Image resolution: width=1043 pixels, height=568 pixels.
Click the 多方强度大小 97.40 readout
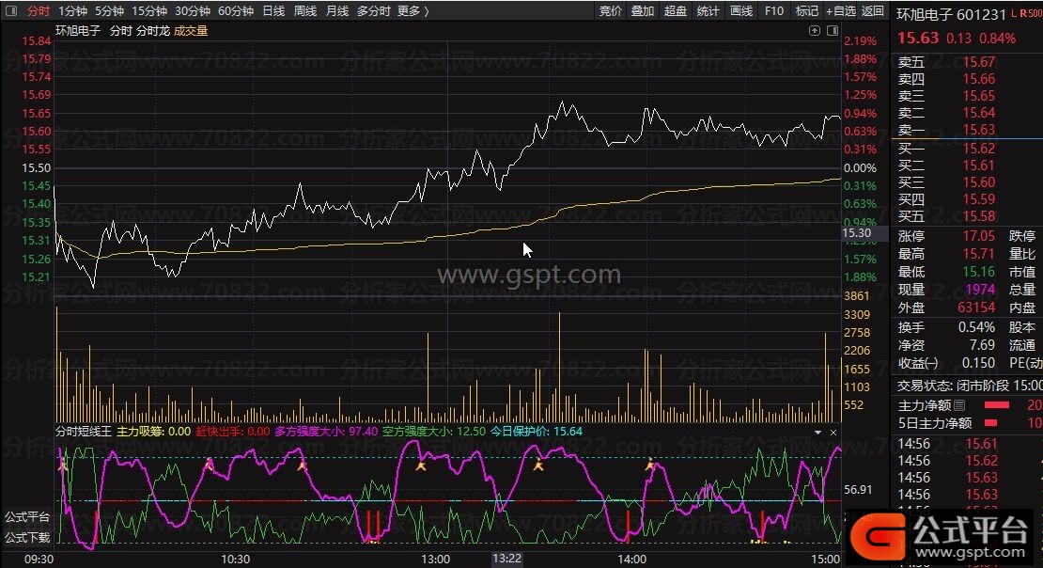click(x=326, y=432)
